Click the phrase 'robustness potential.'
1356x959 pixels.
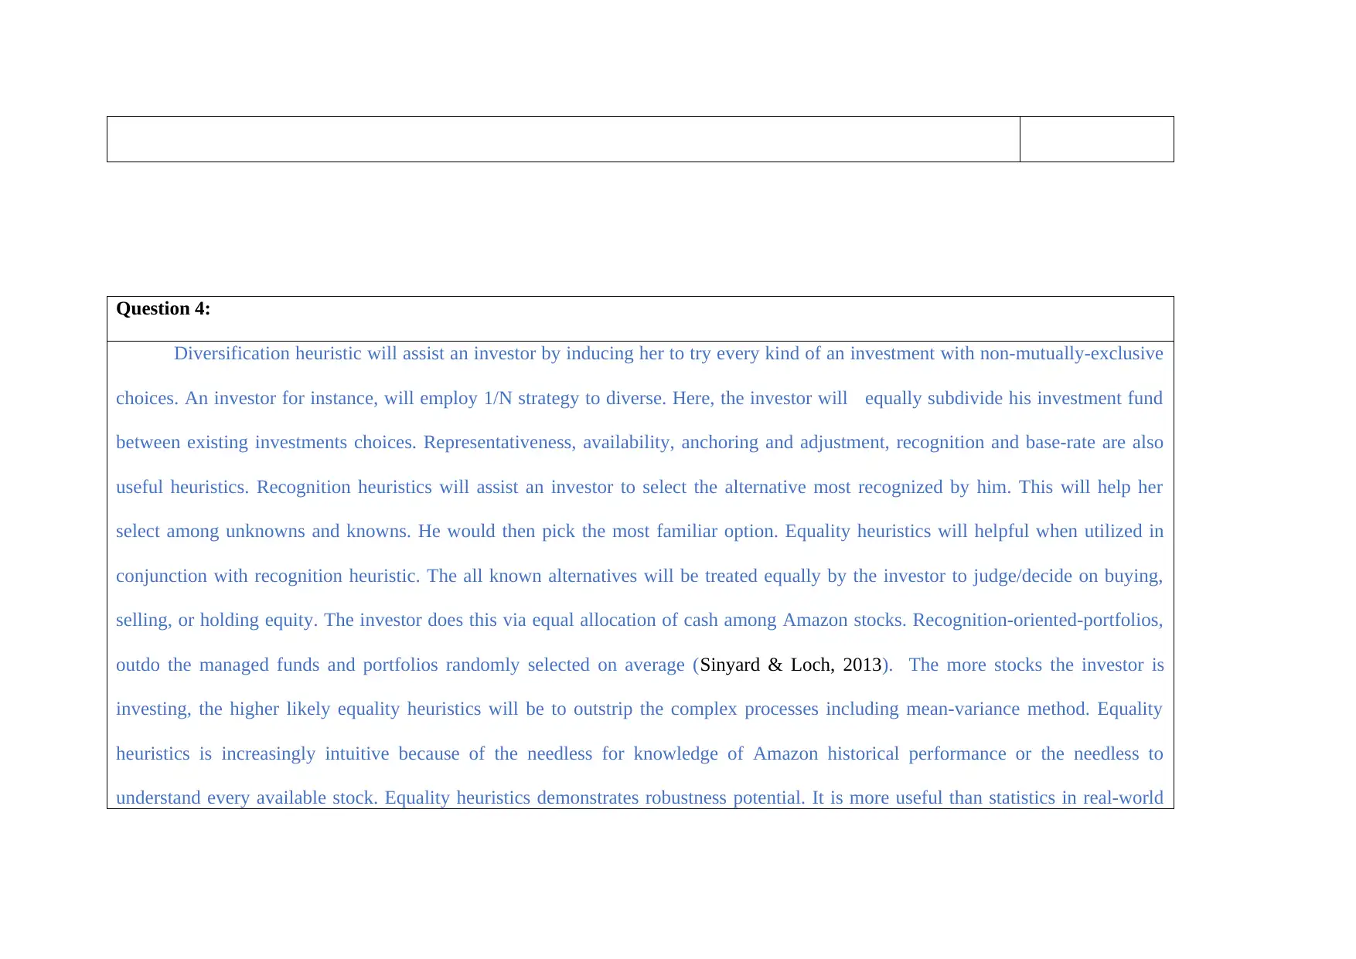(725, 798)
